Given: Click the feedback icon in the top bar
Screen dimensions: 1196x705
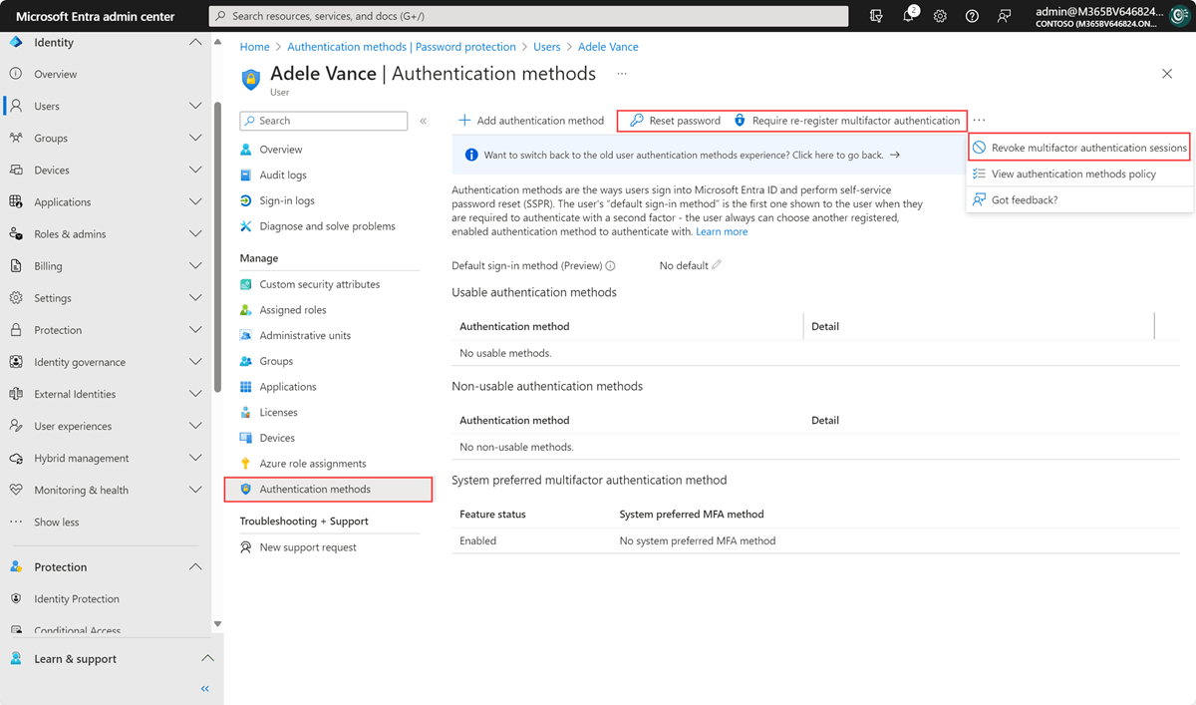Looking at the screenshot, I should click(x=1005, y=16).
